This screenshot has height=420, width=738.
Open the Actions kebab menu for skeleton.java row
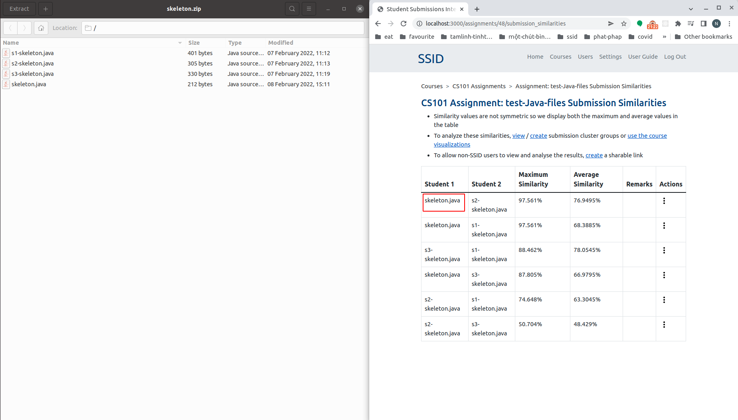point(664,201)
